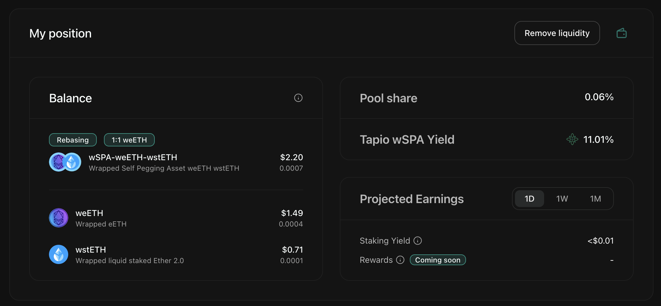Click the $2.20 balance amount
The height and width of the screenshot is (306, 661).
[x=291, y=157]
